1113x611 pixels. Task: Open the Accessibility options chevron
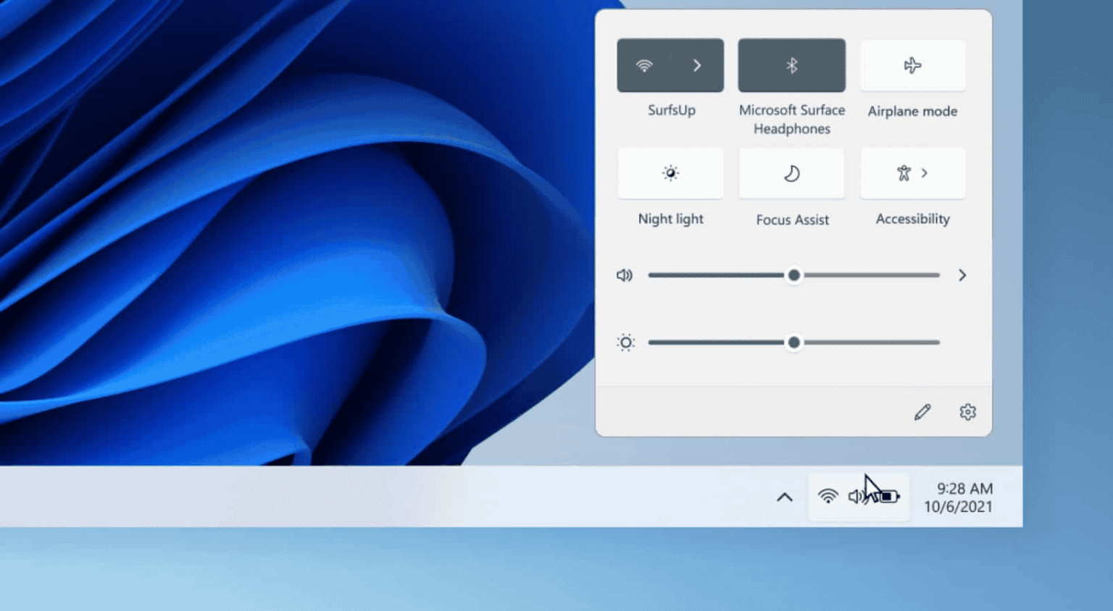[x=925, y=173]
